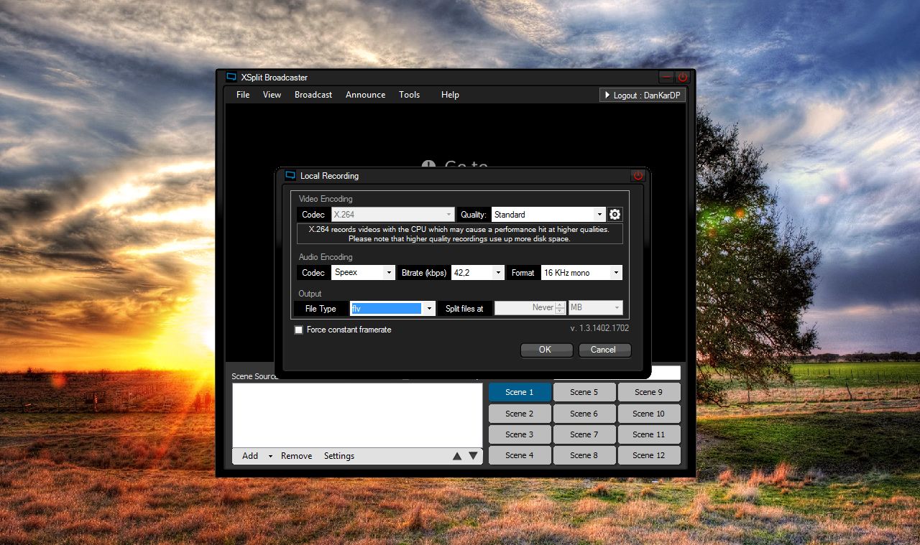920x545 pixels.
Task: Click the X.264 CPU performance note text
Action: (x=459, y=234)
